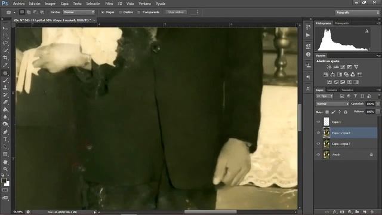Select the Paint Bucket tool
This screenshot has height=215, width=382.
(x=5, y=109)
